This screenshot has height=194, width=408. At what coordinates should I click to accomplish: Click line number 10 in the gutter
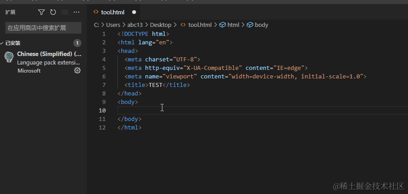click(102, 111)
